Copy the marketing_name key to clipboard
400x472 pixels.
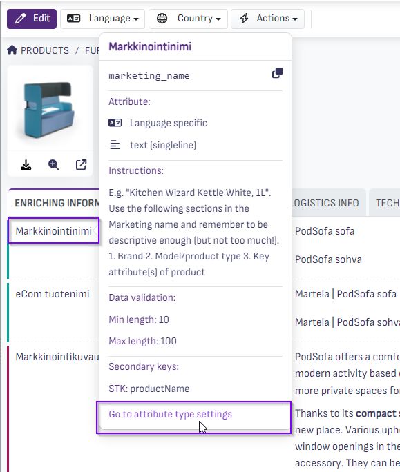point(277,73)
